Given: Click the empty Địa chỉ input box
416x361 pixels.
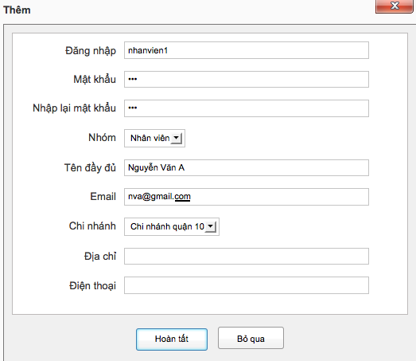Looking at the screenshot, I should 247,257.
